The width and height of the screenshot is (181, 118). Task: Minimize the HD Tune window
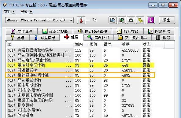pyautogui.click(x=153, y=5)
